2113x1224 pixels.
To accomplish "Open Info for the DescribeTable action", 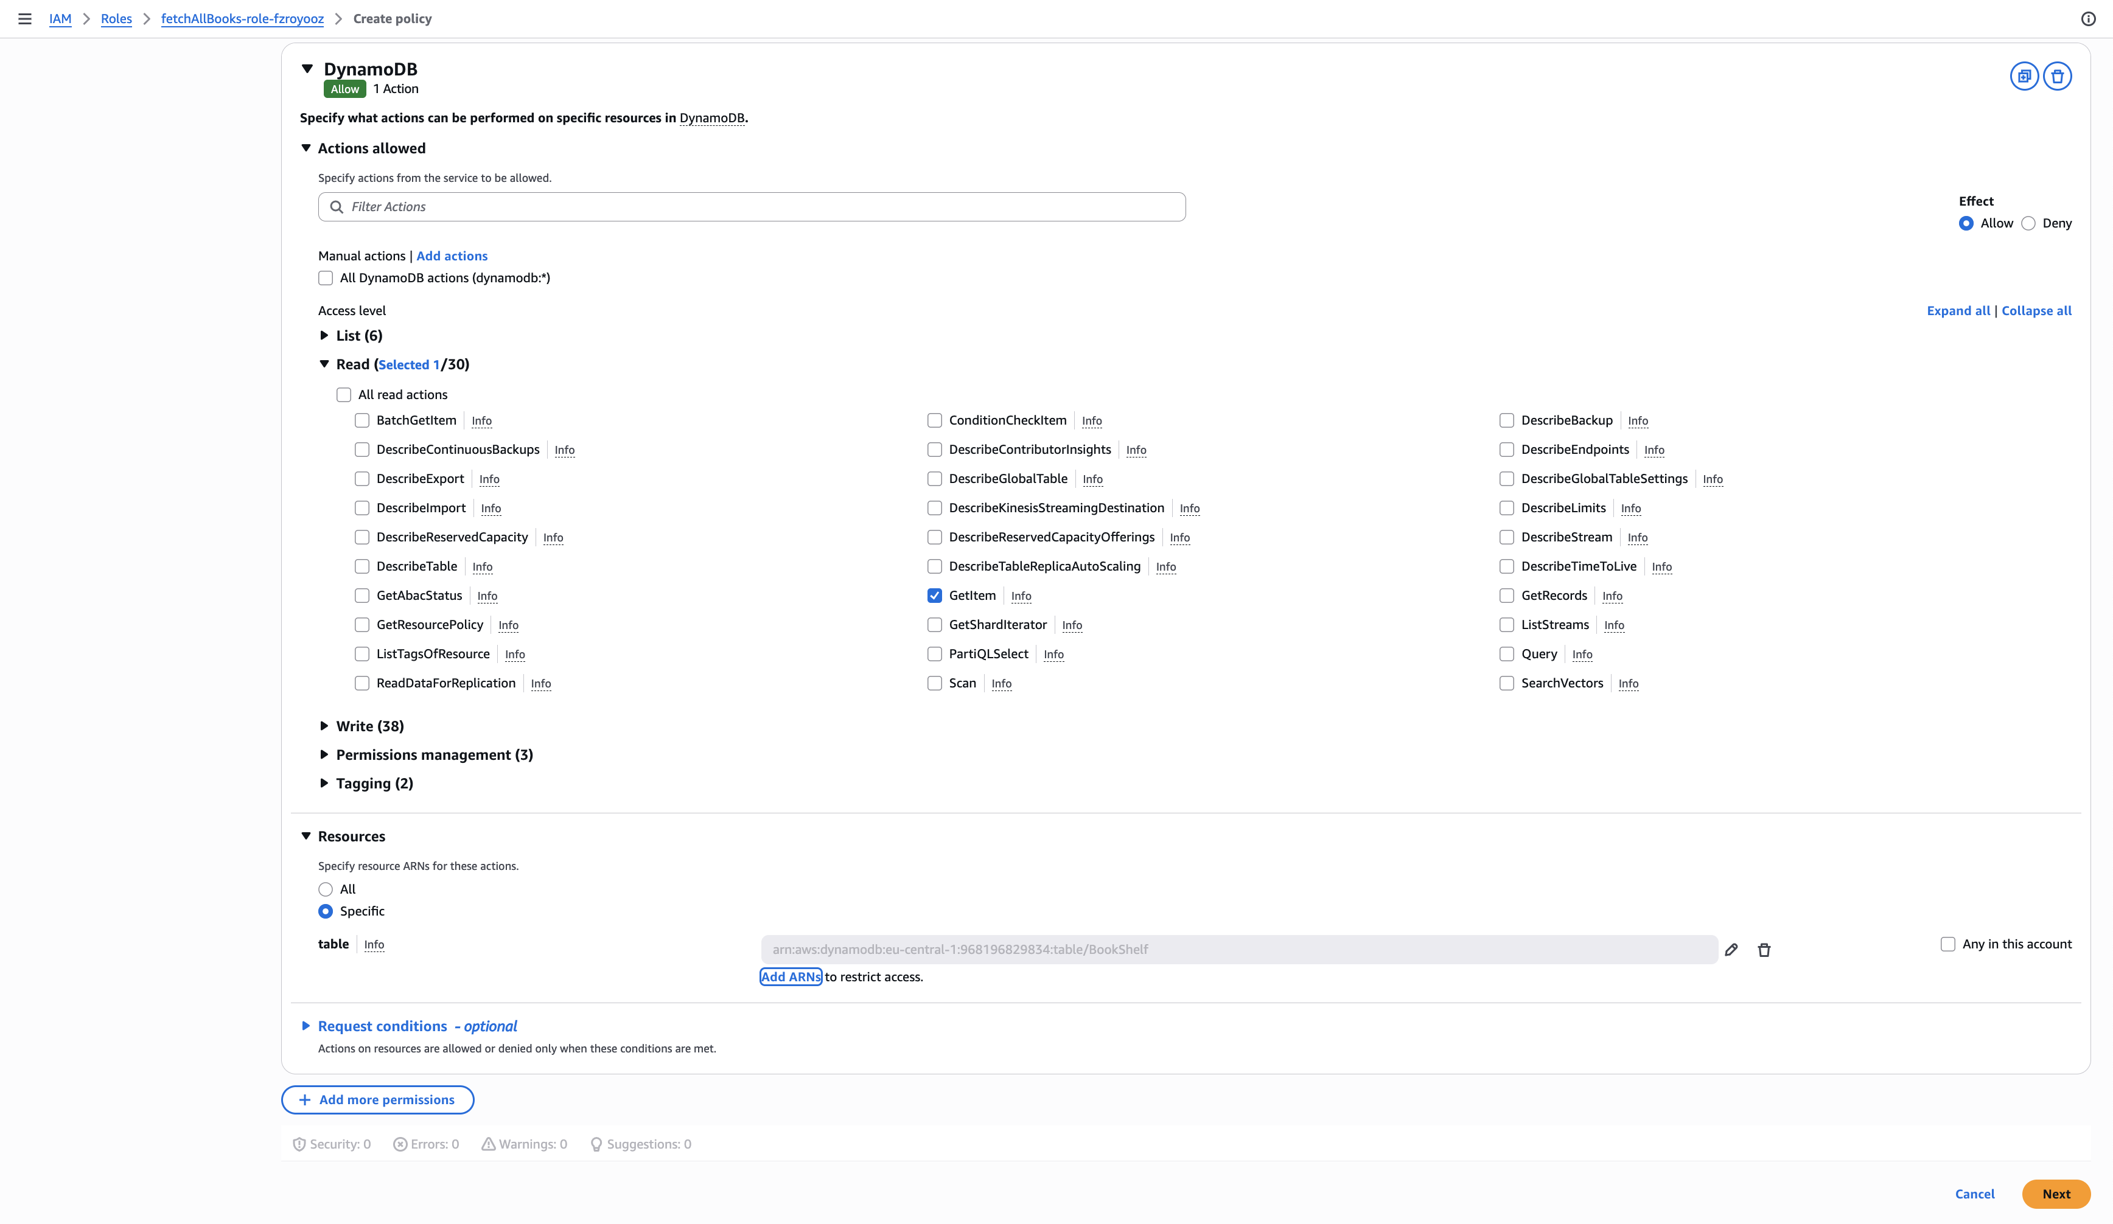I will tap(482, 567).
